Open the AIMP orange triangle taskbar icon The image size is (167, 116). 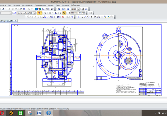coord(11,113)
